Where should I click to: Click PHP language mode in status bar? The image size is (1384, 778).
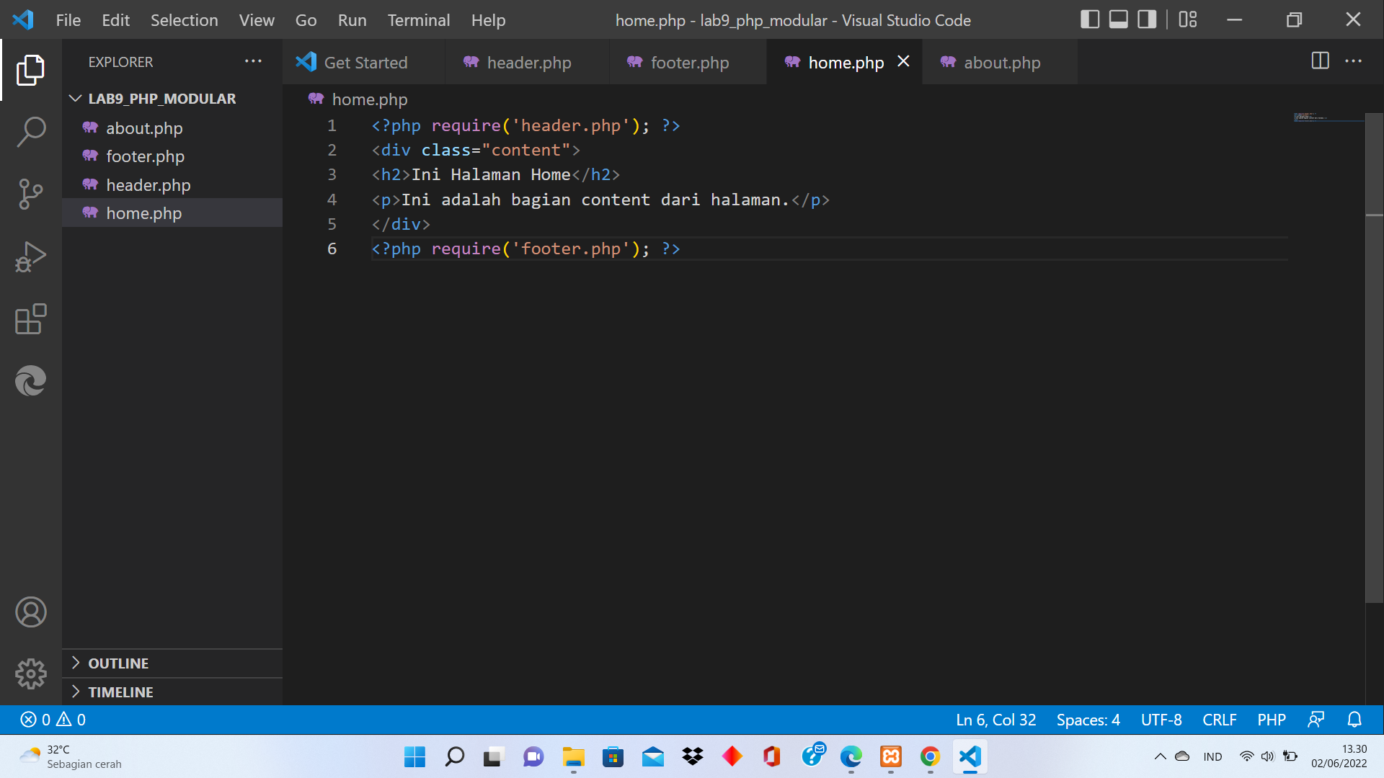1271,719
